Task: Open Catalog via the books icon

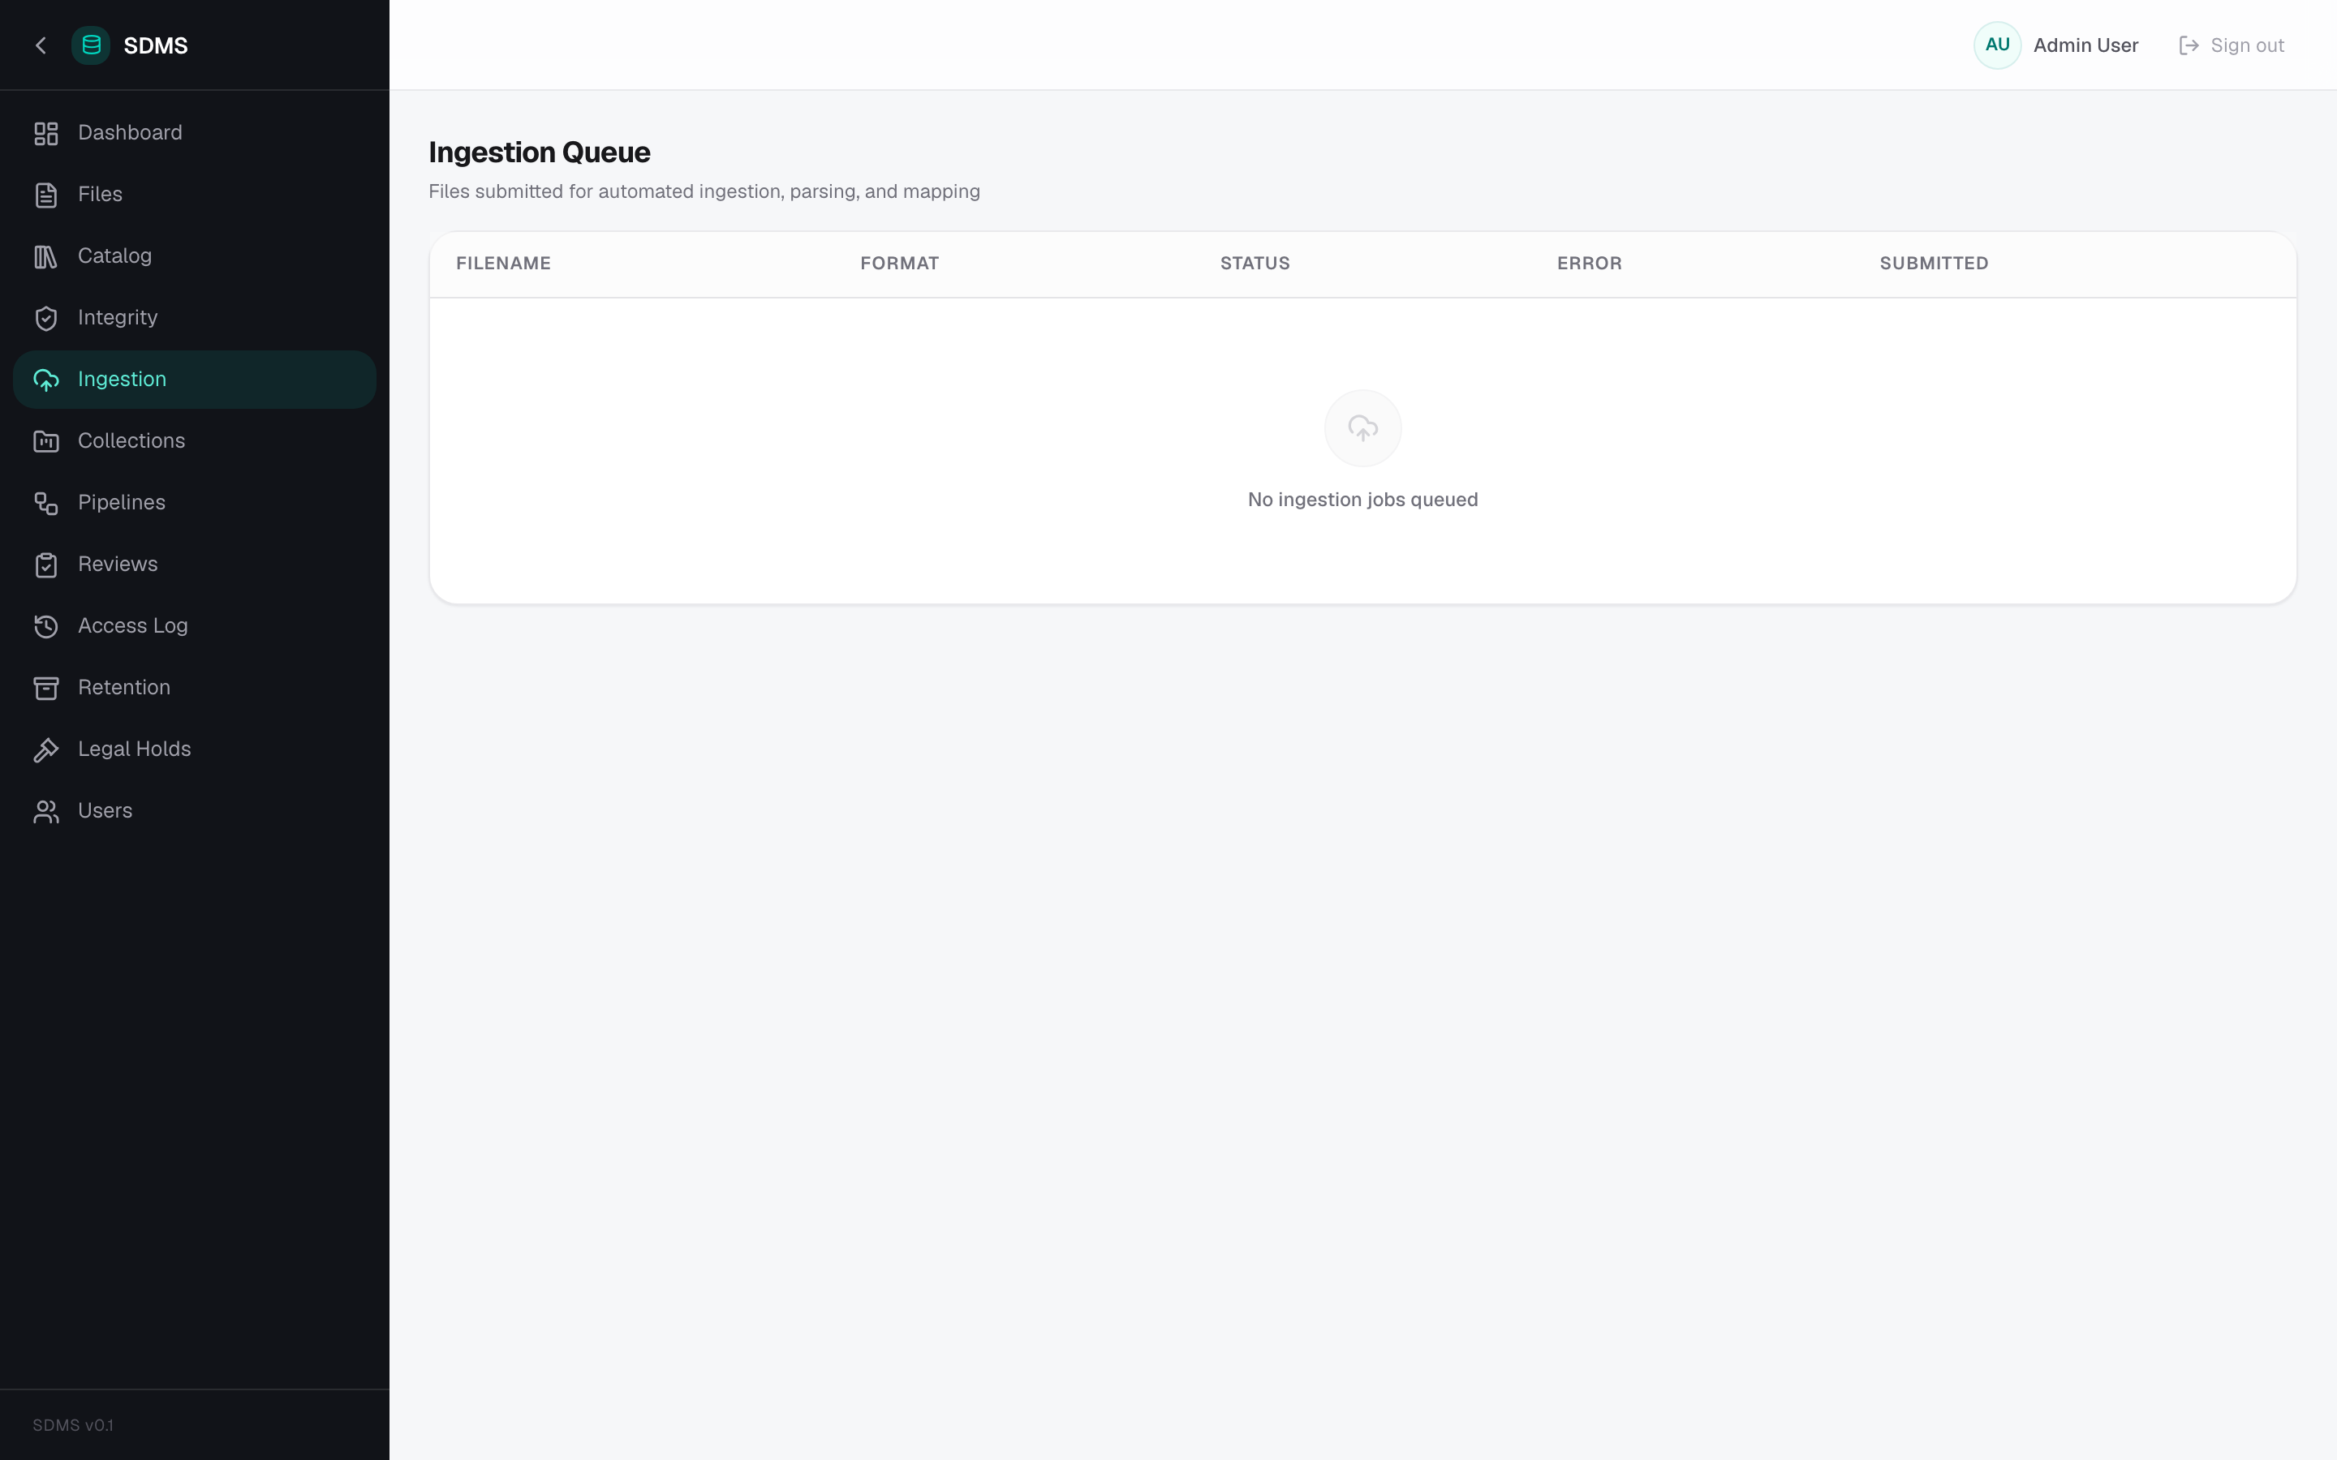Action: pos(46,257)
